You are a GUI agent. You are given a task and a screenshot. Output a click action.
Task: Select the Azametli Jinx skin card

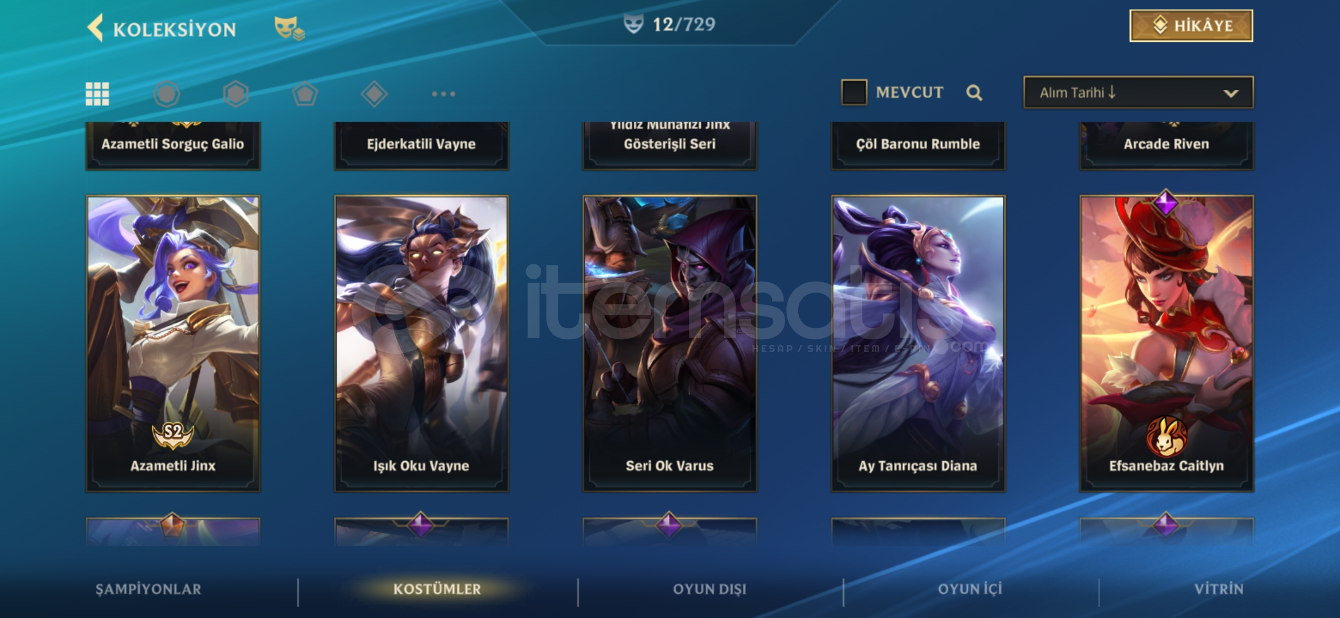tap(173, 343)
